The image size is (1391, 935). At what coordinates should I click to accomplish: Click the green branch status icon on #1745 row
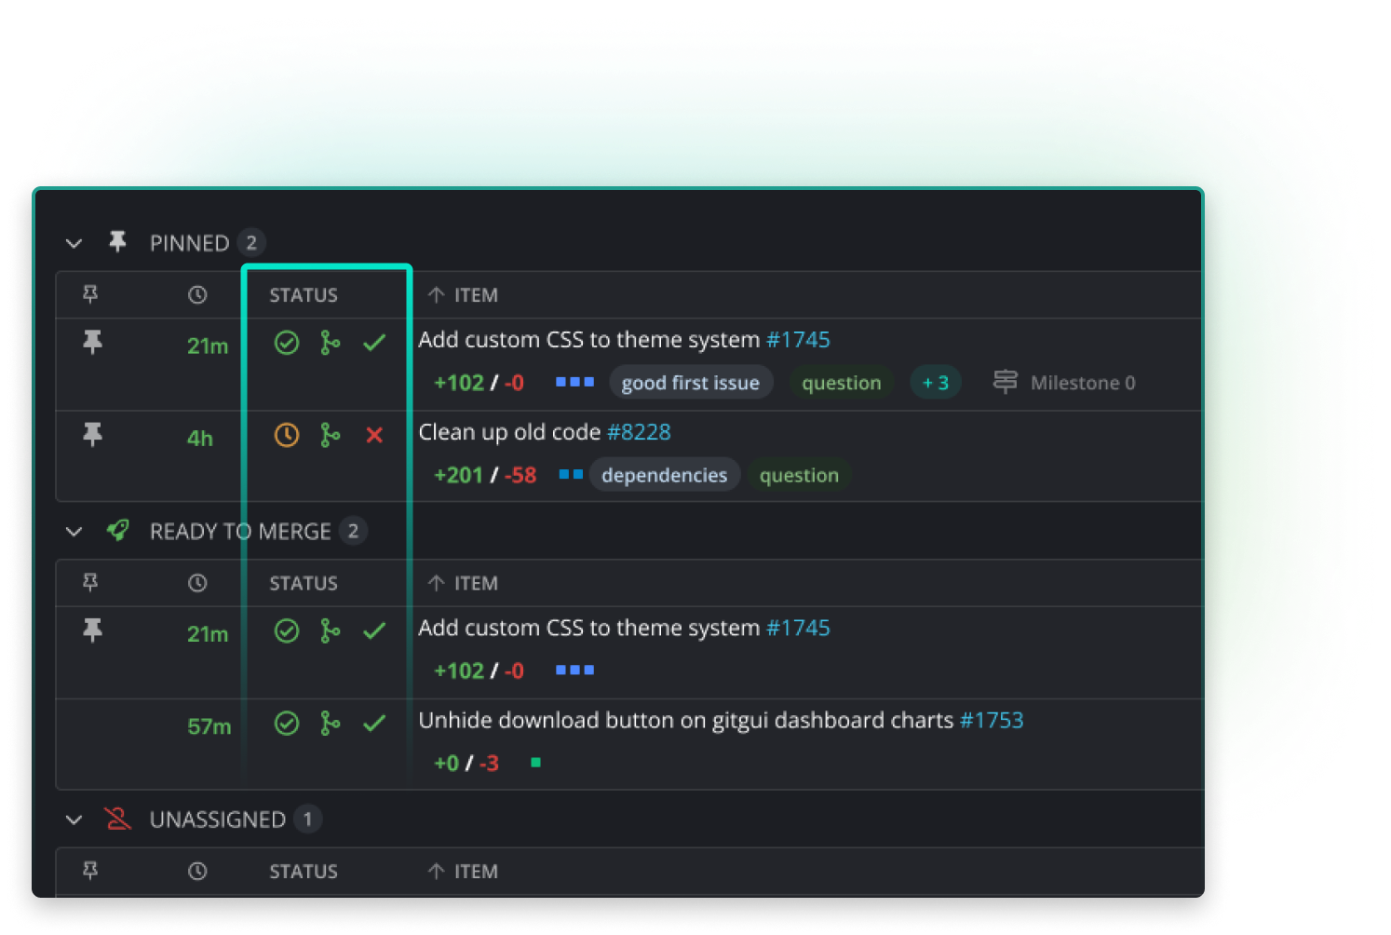(x=331, y=343)
